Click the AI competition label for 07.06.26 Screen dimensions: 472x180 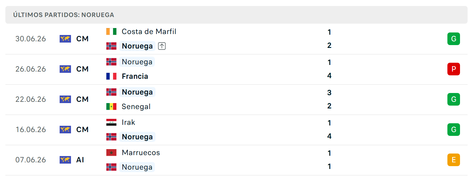click(80, 160)
